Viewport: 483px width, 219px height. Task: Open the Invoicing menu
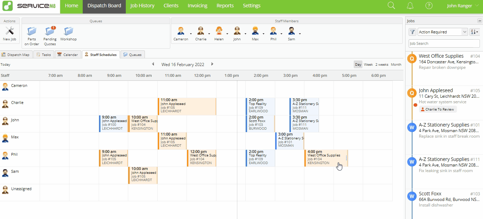197,6
